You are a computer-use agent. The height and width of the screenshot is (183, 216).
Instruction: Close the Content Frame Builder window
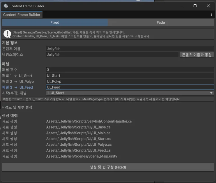[x=208, y=6]
